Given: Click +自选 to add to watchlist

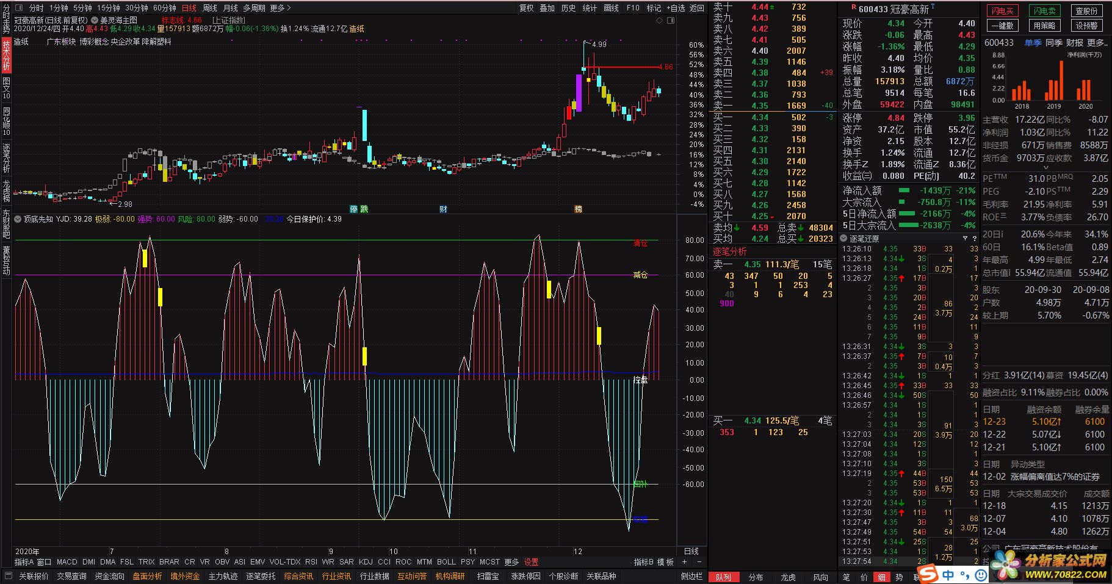Looking at the screenshot, I should [675, 8].
